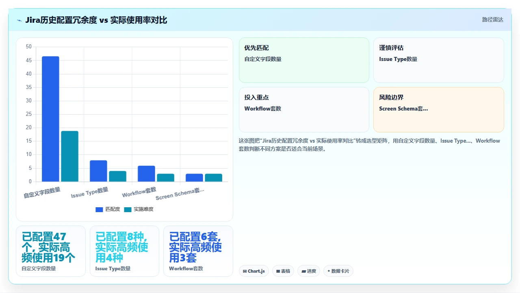Click the 路径雷达 label in the header

(x=492, y=20)
